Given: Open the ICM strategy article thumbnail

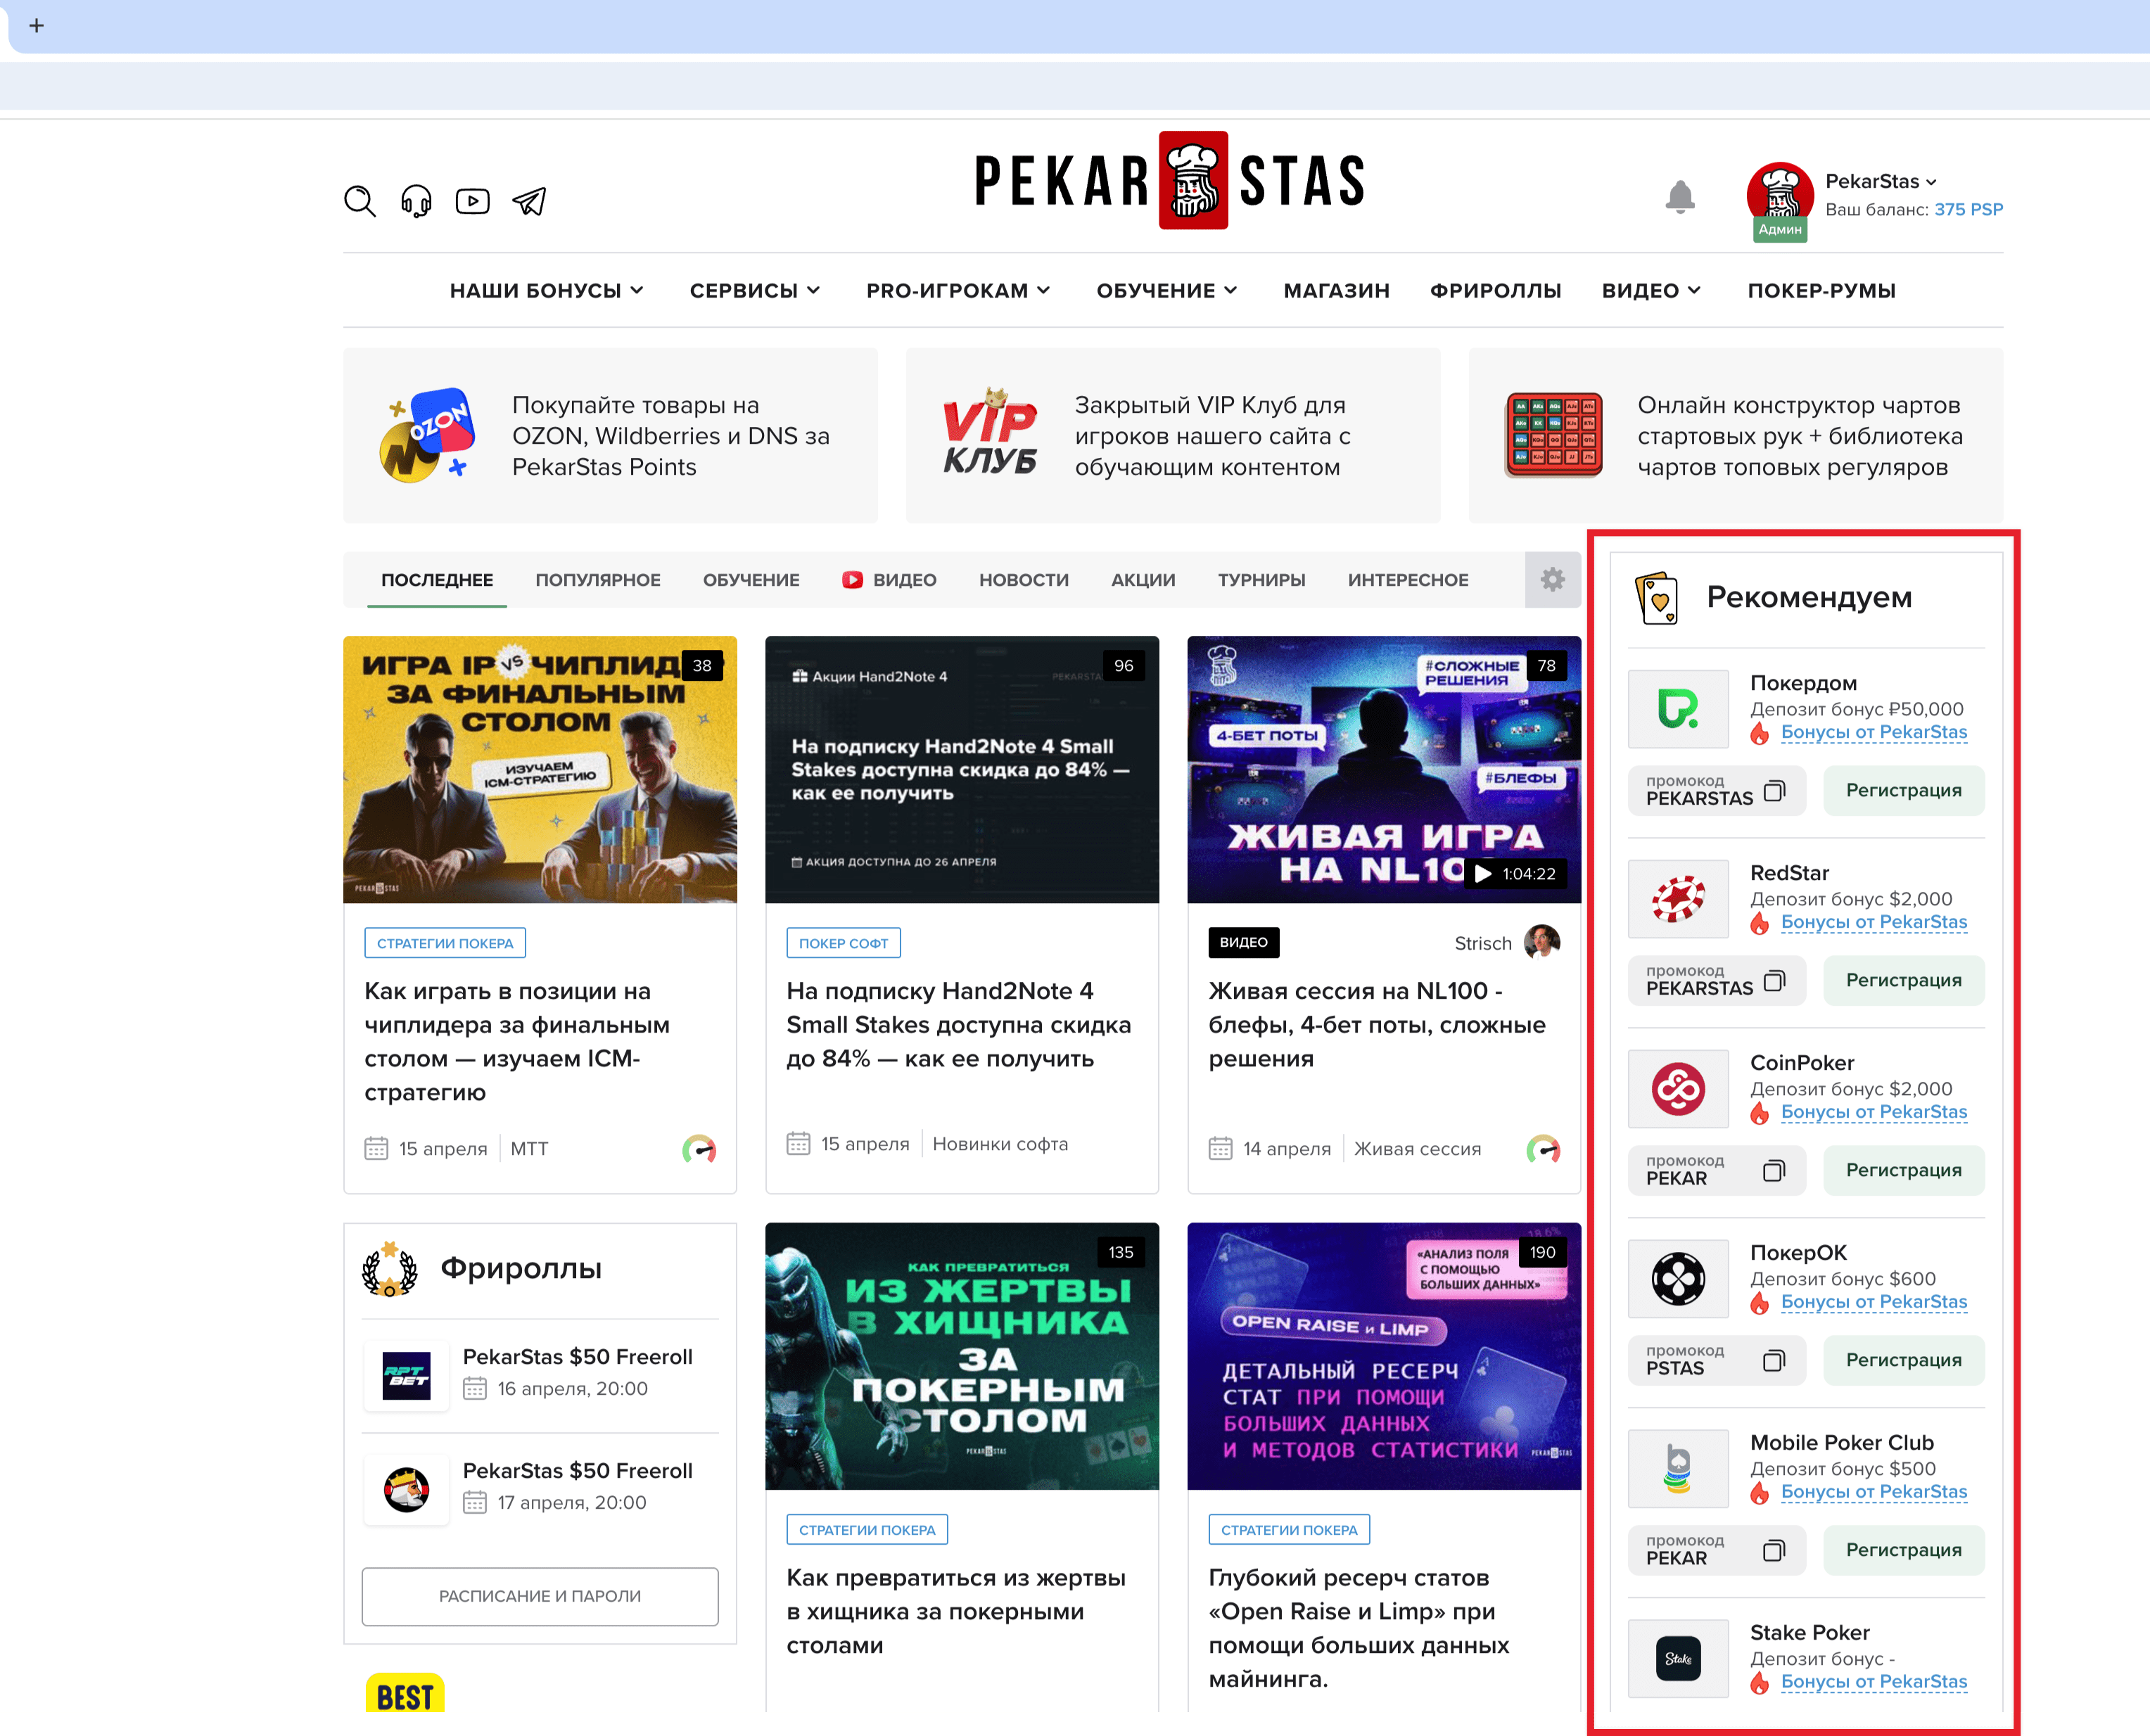Looking at the screenshot, I should [539, 769].
